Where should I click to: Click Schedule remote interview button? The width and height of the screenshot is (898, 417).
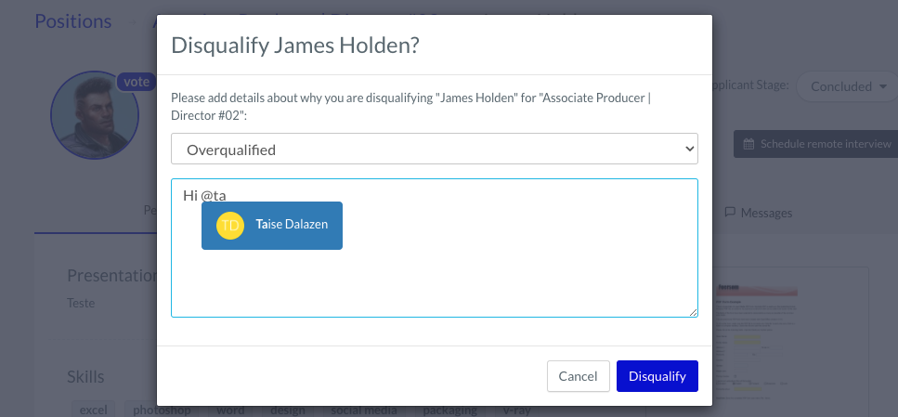[815, 144]
